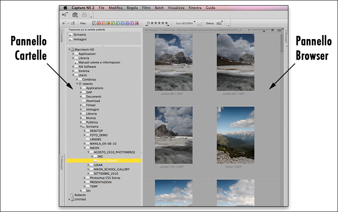The height and width of the screenshot is (212, 338).
Task: Select the highlighted OLGA_DONATI folder
Action: [104, 161]
